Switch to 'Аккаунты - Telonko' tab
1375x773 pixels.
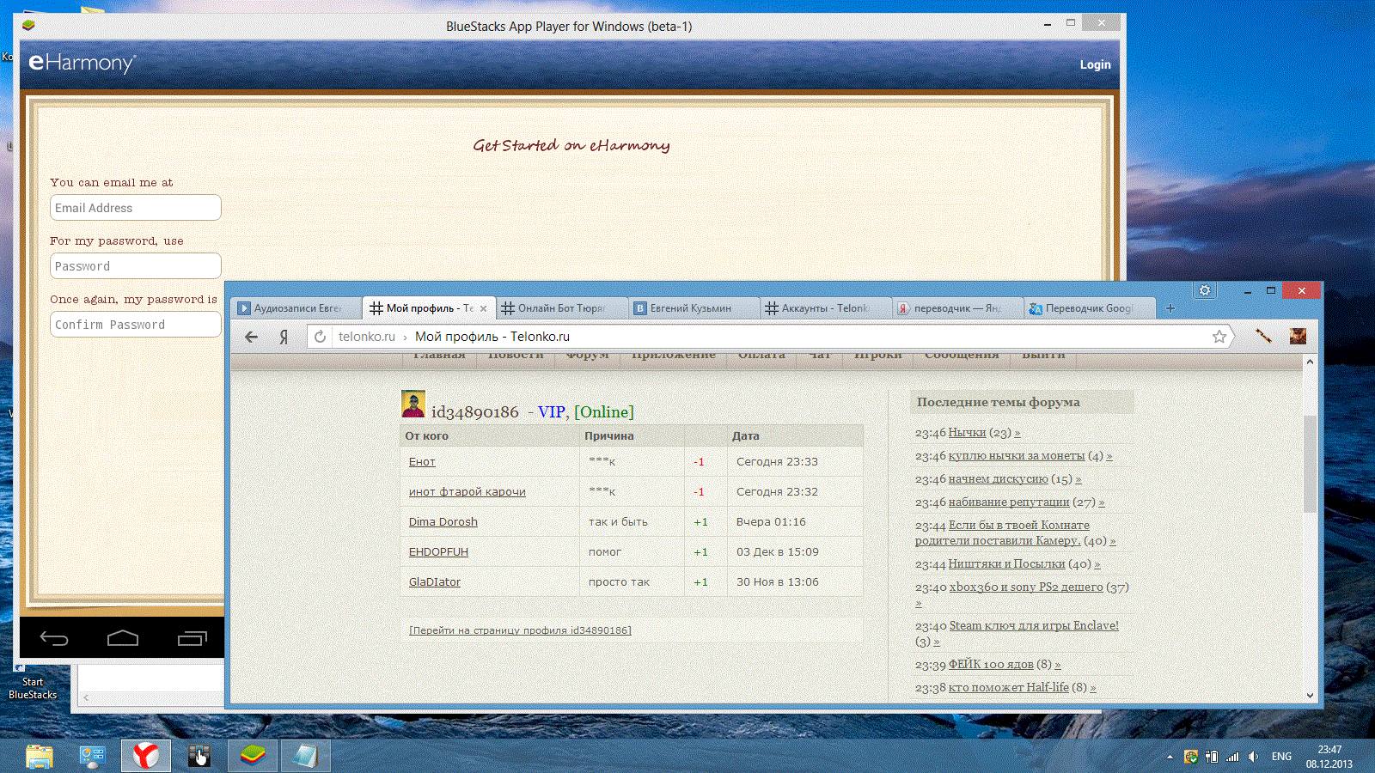[825, 308]
